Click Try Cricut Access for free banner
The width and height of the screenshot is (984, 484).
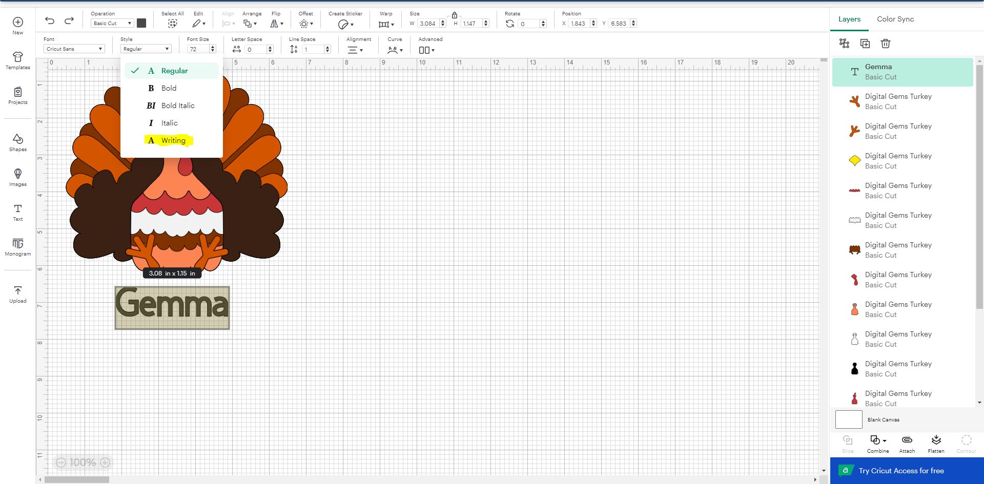(901, 471)
